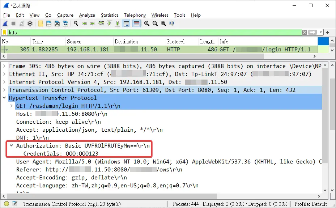Open the Analyze menu

87,15
